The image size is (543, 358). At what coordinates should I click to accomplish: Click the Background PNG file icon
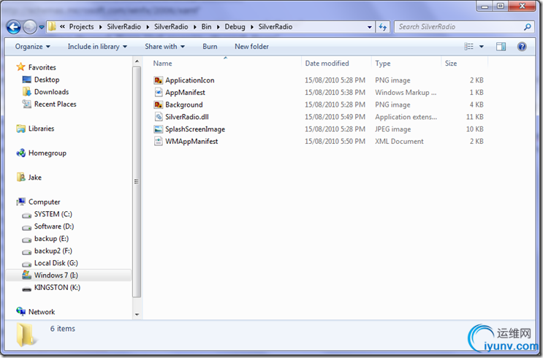159,104
